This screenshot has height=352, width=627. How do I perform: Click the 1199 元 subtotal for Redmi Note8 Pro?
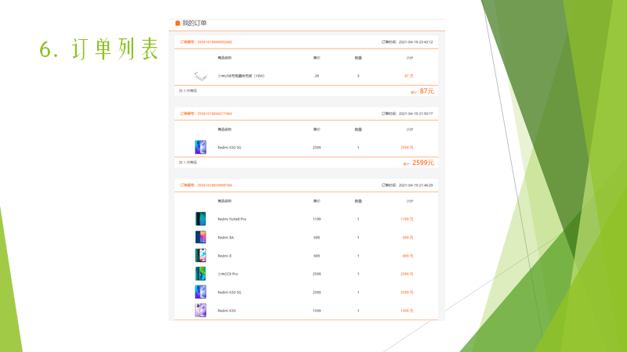pos(407,219)
